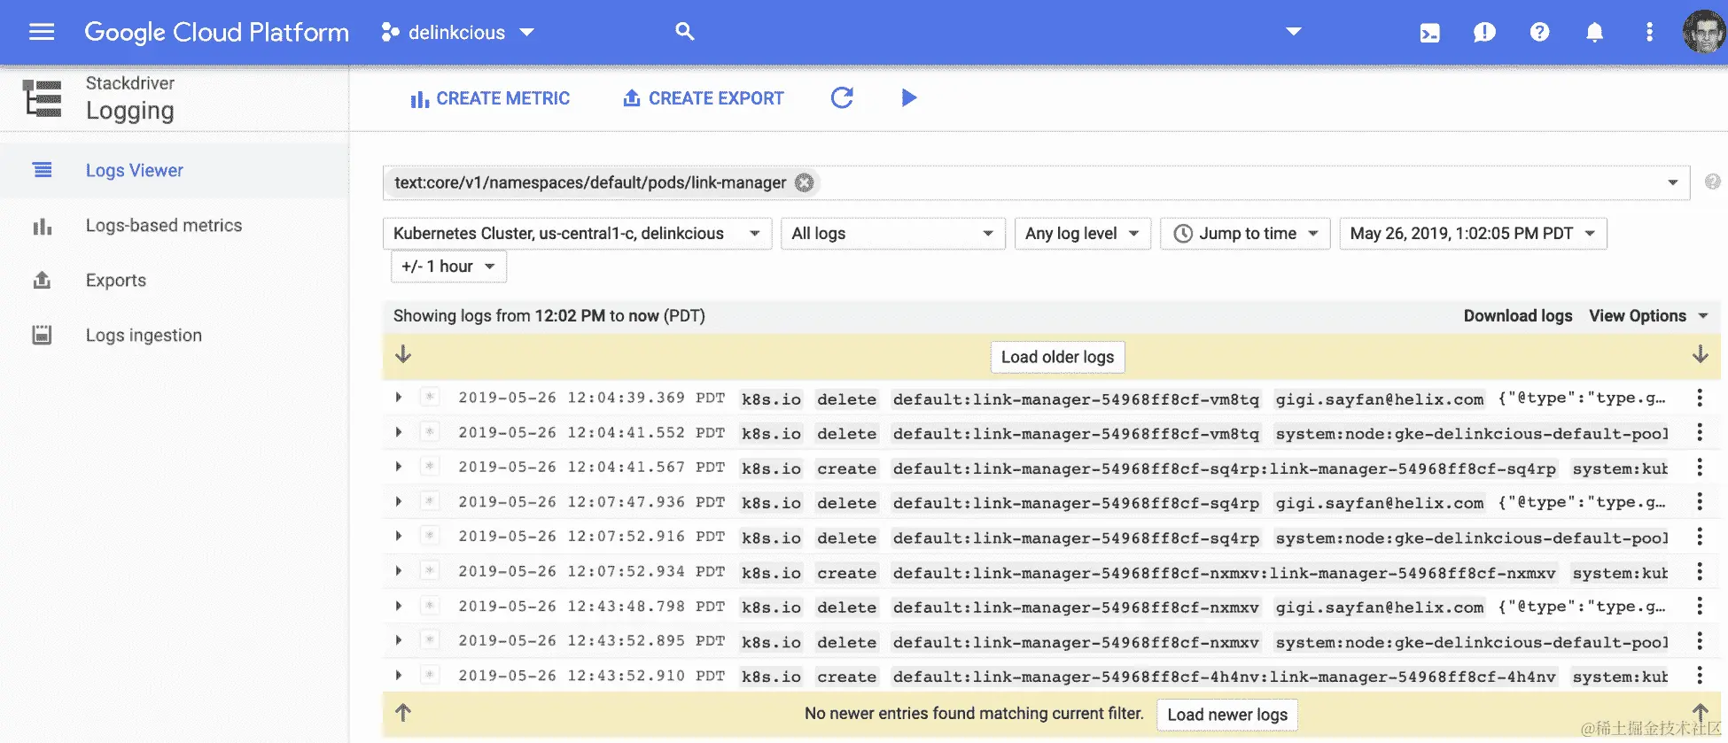Click the down arrow left of Load older logs
Viewport: 1728px width, 743px height.
coord(403,355)
